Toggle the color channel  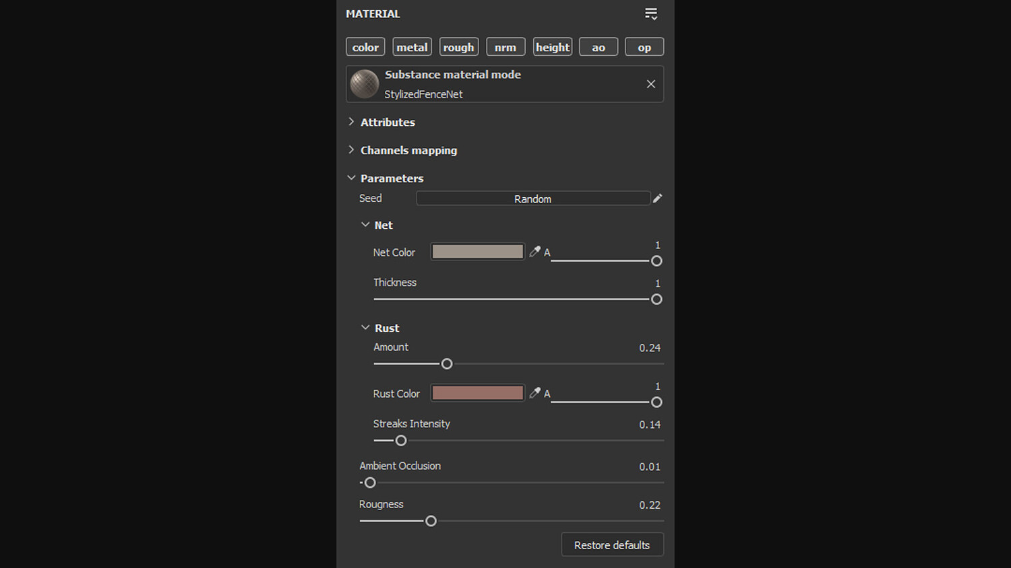[365, 47]
